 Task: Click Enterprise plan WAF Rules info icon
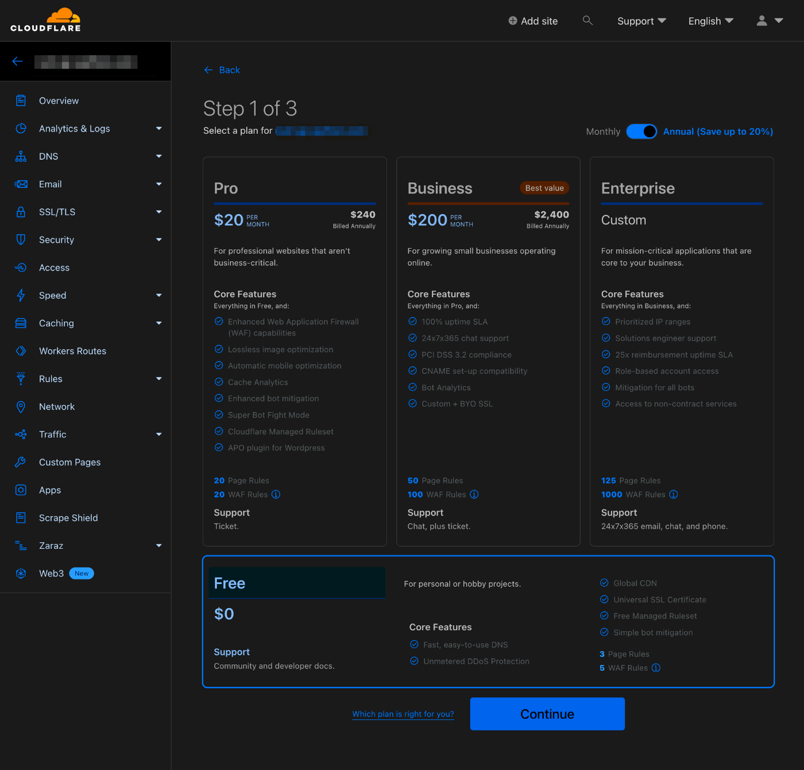coord(674,494)
